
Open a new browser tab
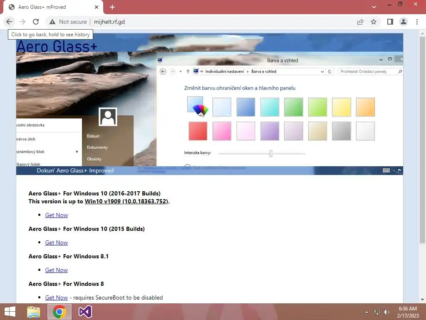(x=112, y=7)
